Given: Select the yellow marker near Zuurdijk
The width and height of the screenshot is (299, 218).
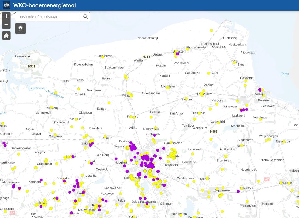Looking at the screenshot, I should (x=79, y=89).
